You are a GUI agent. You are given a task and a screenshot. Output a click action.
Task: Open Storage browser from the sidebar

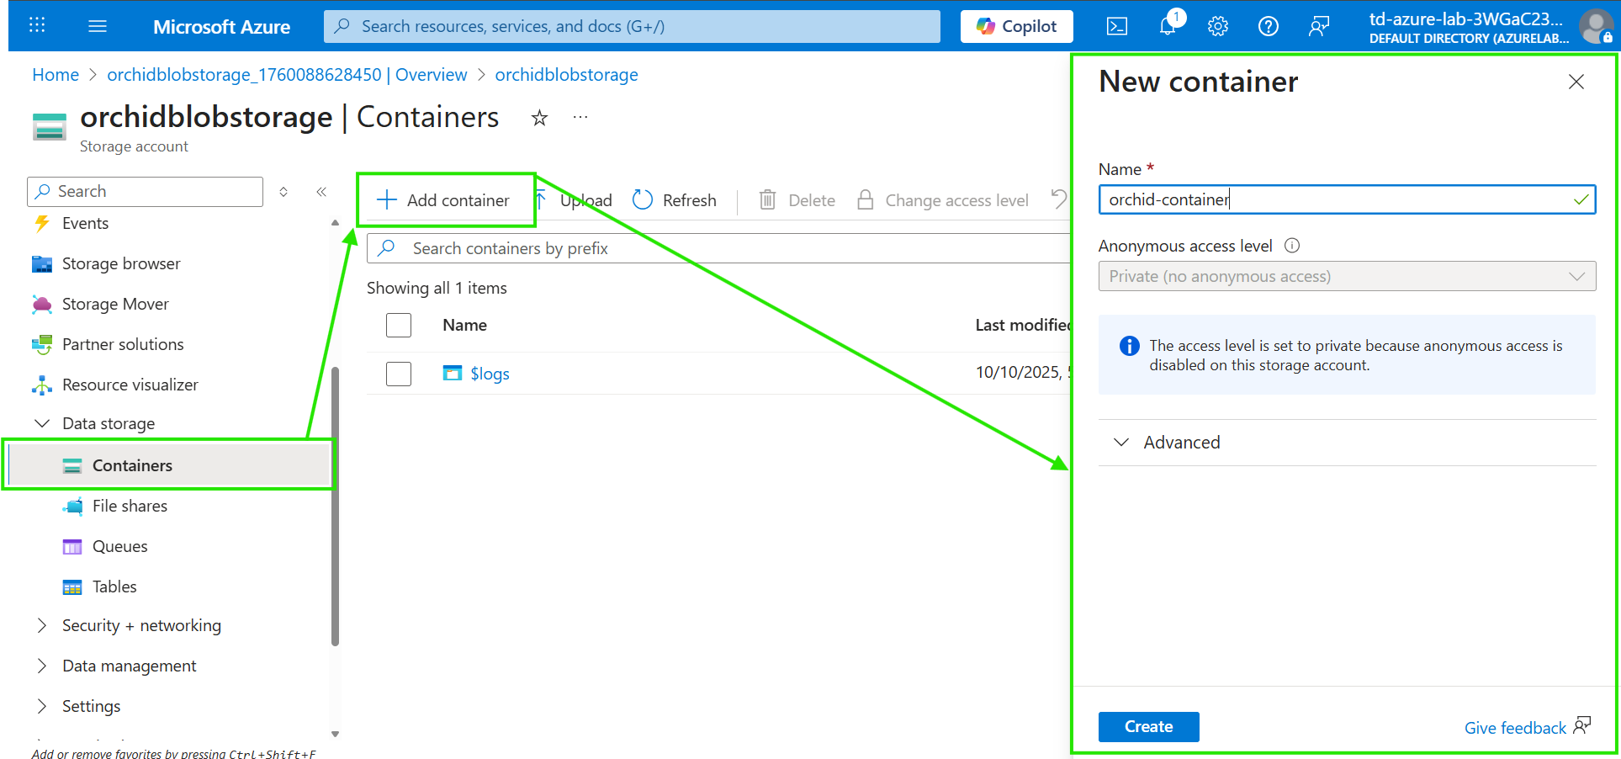click(x=121, y=263)
